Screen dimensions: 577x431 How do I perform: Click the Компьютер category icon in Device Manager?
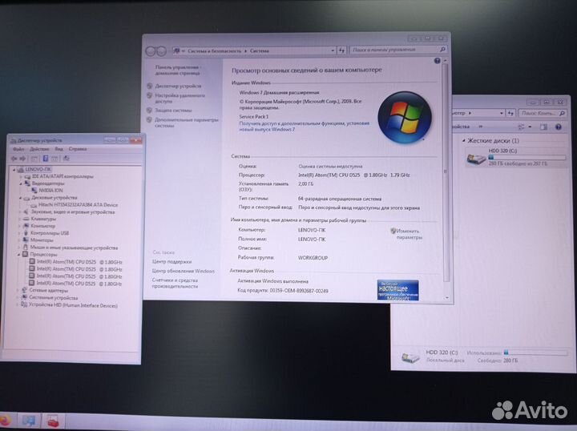point(26,226)
